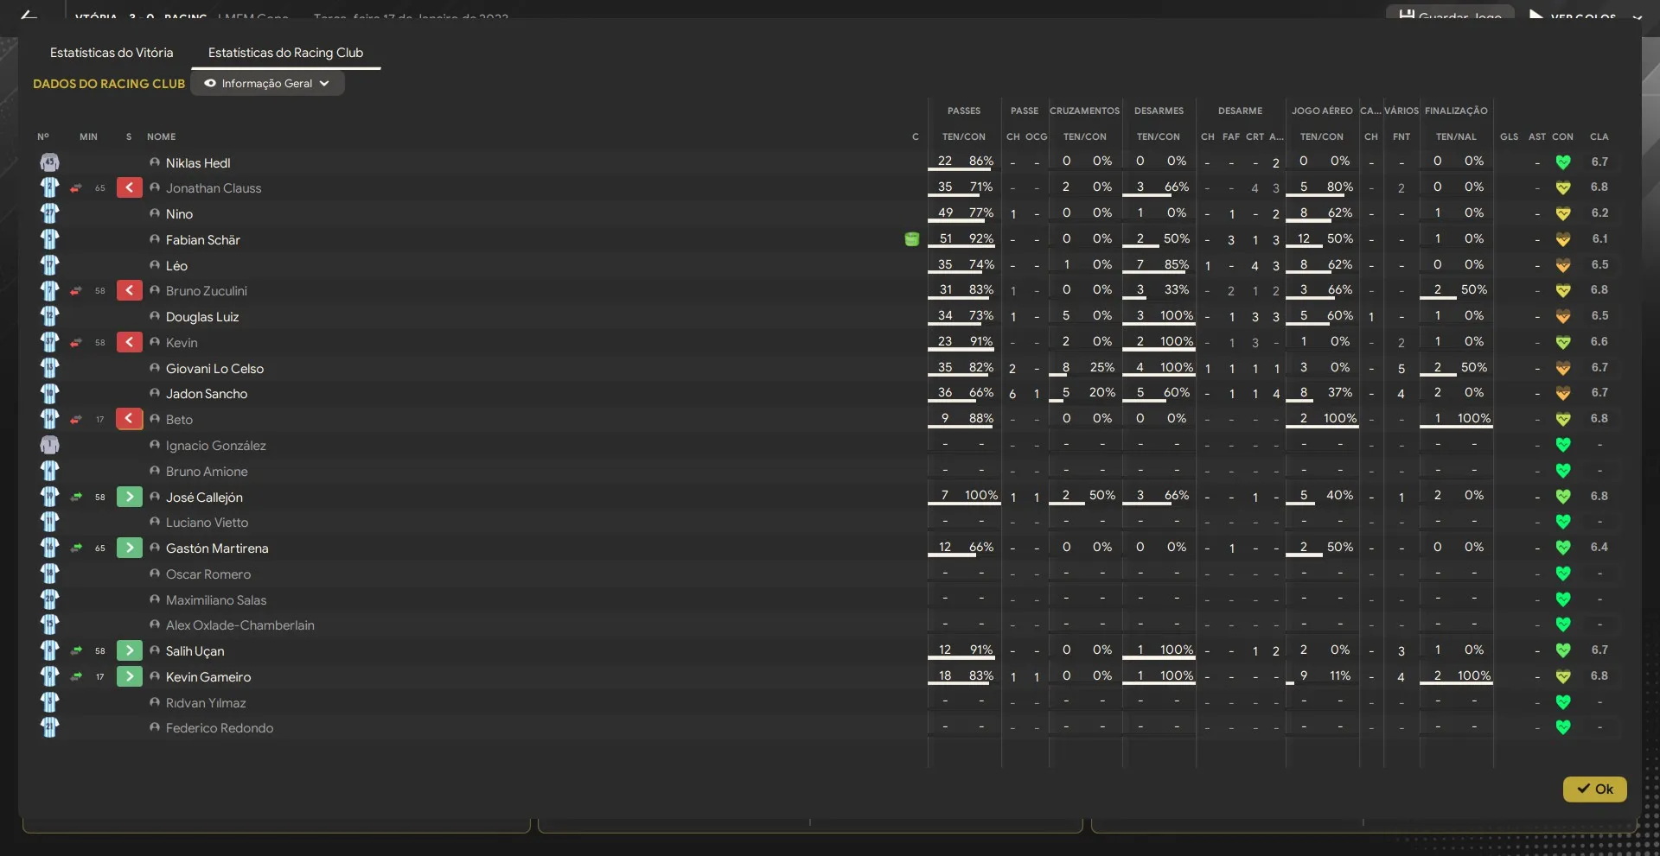The height and width of the screenshot is (856, 1660).
Task: Sort by the CLA rating column header
Action: (x=1599, y=136)
